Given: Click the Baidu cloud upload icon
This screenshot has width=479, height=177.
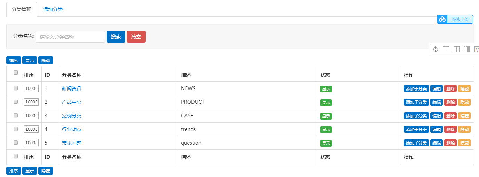Looking at the screenshot, I should (x=442, y=20).
